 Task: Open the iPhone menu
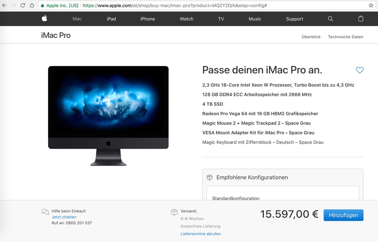(x=148, y=19)
